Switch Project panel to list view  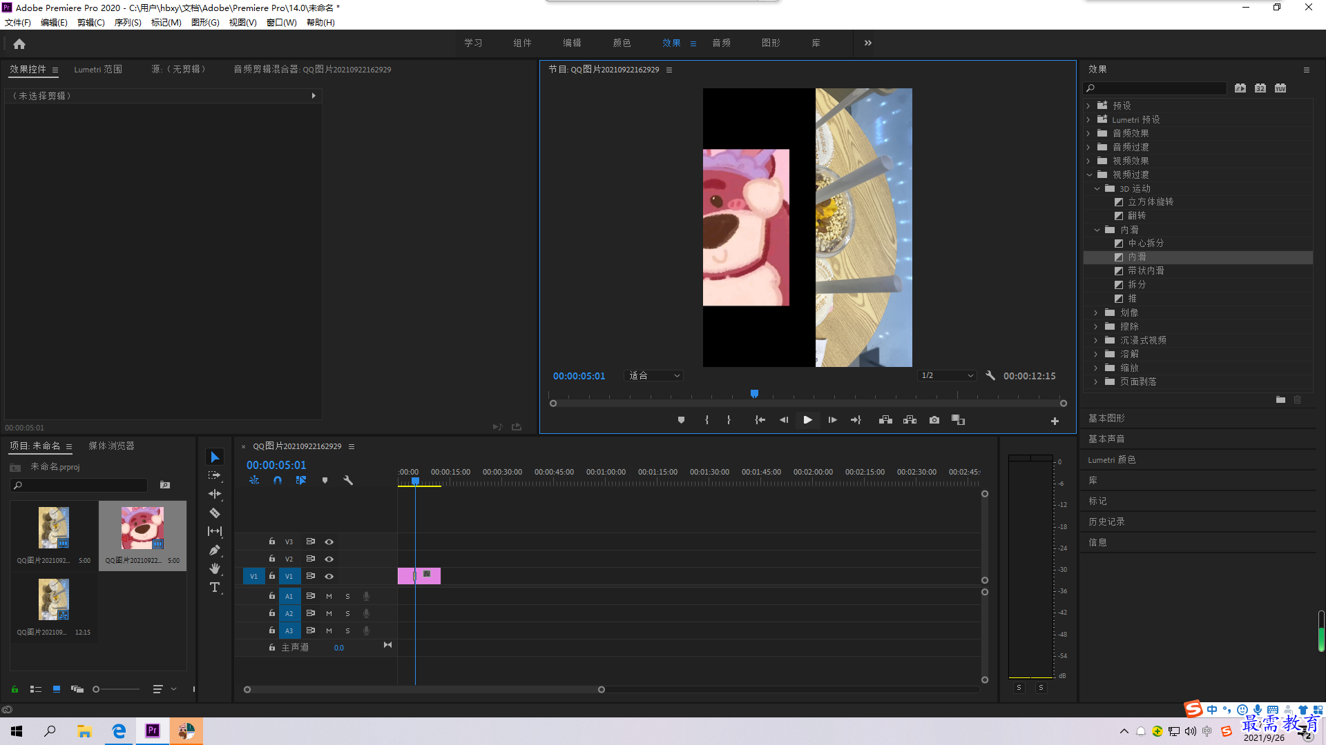(36, 689)
